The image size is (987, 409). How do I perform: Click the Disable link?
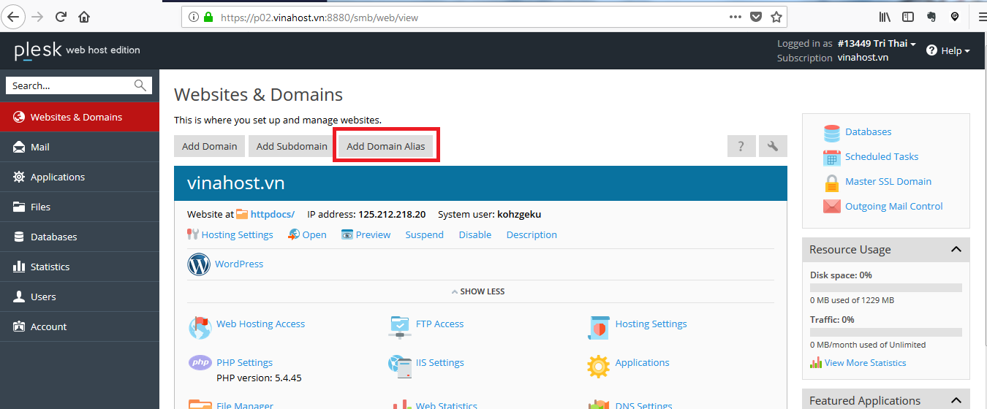coord(475,235)
